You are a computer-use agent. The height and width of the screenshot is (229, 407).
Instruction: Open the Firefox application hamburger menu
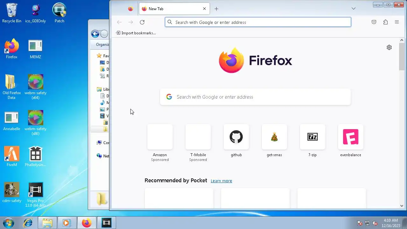(x=397, y=22)
